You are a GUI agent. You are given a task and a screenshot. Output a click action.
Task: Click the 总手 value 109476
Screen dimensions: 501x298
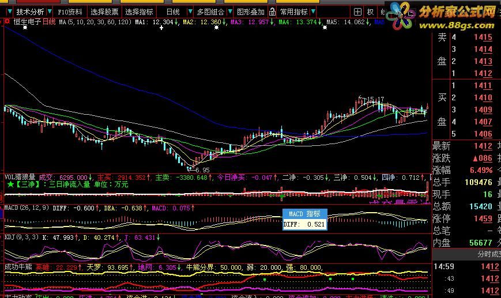(479, 182)
